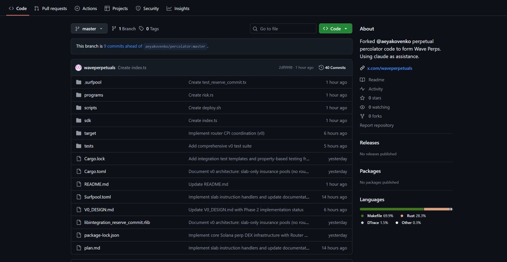Click the fork icon for 0 forks
507x262 pixels.
point(362,116)
